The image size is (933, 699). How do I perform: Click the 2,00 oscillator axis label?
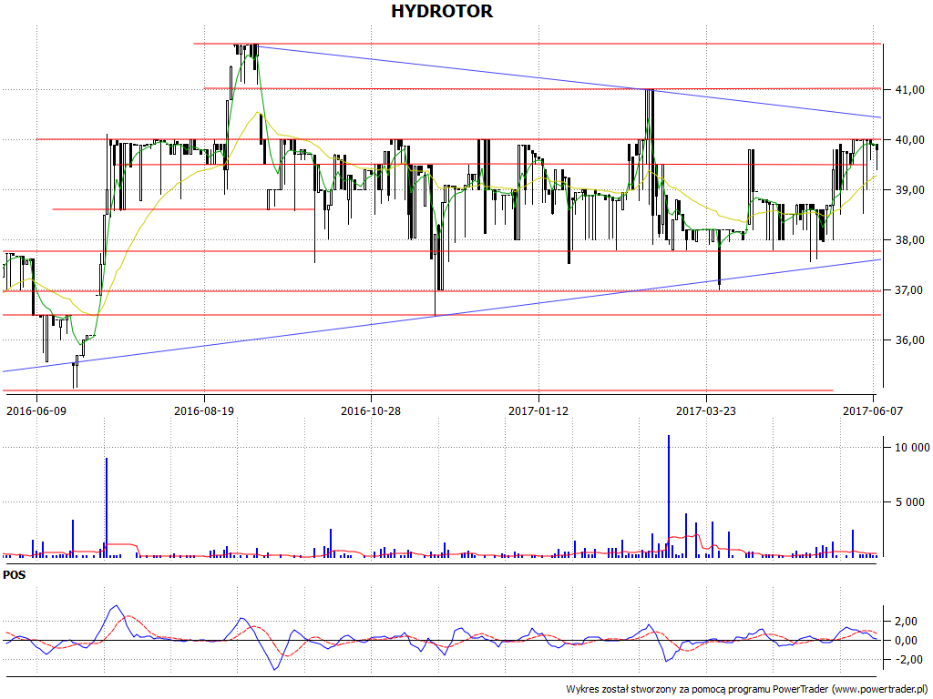(x=906, y=621)
